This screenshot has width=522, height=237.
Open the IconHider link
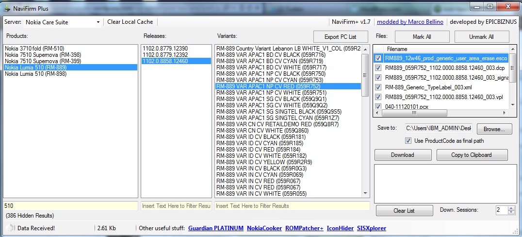click(340, 228)
